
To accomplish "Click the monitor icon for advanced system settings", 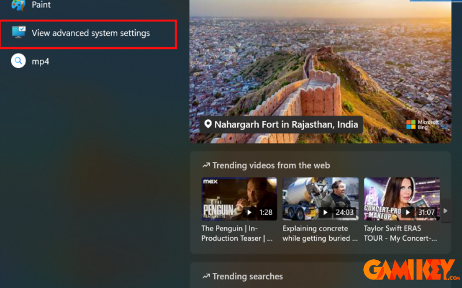I will coord(18,33).
